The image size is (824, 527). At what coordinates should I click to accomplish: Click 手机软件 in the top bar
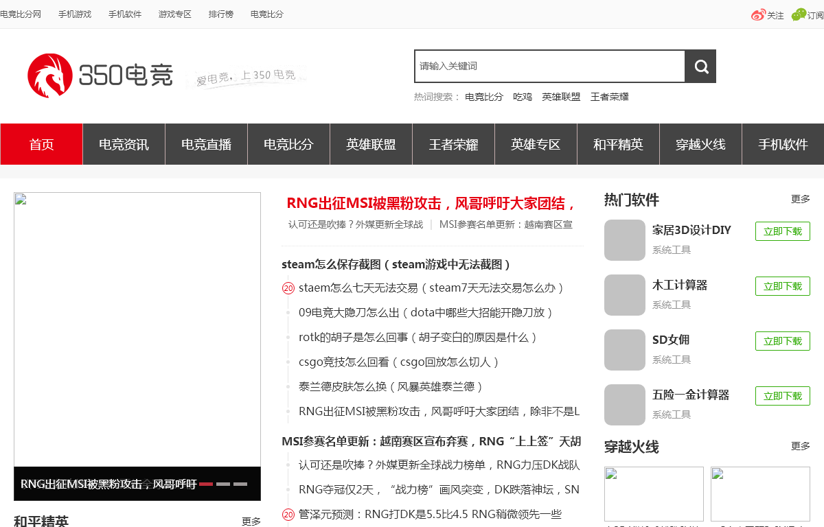(125, 14)
